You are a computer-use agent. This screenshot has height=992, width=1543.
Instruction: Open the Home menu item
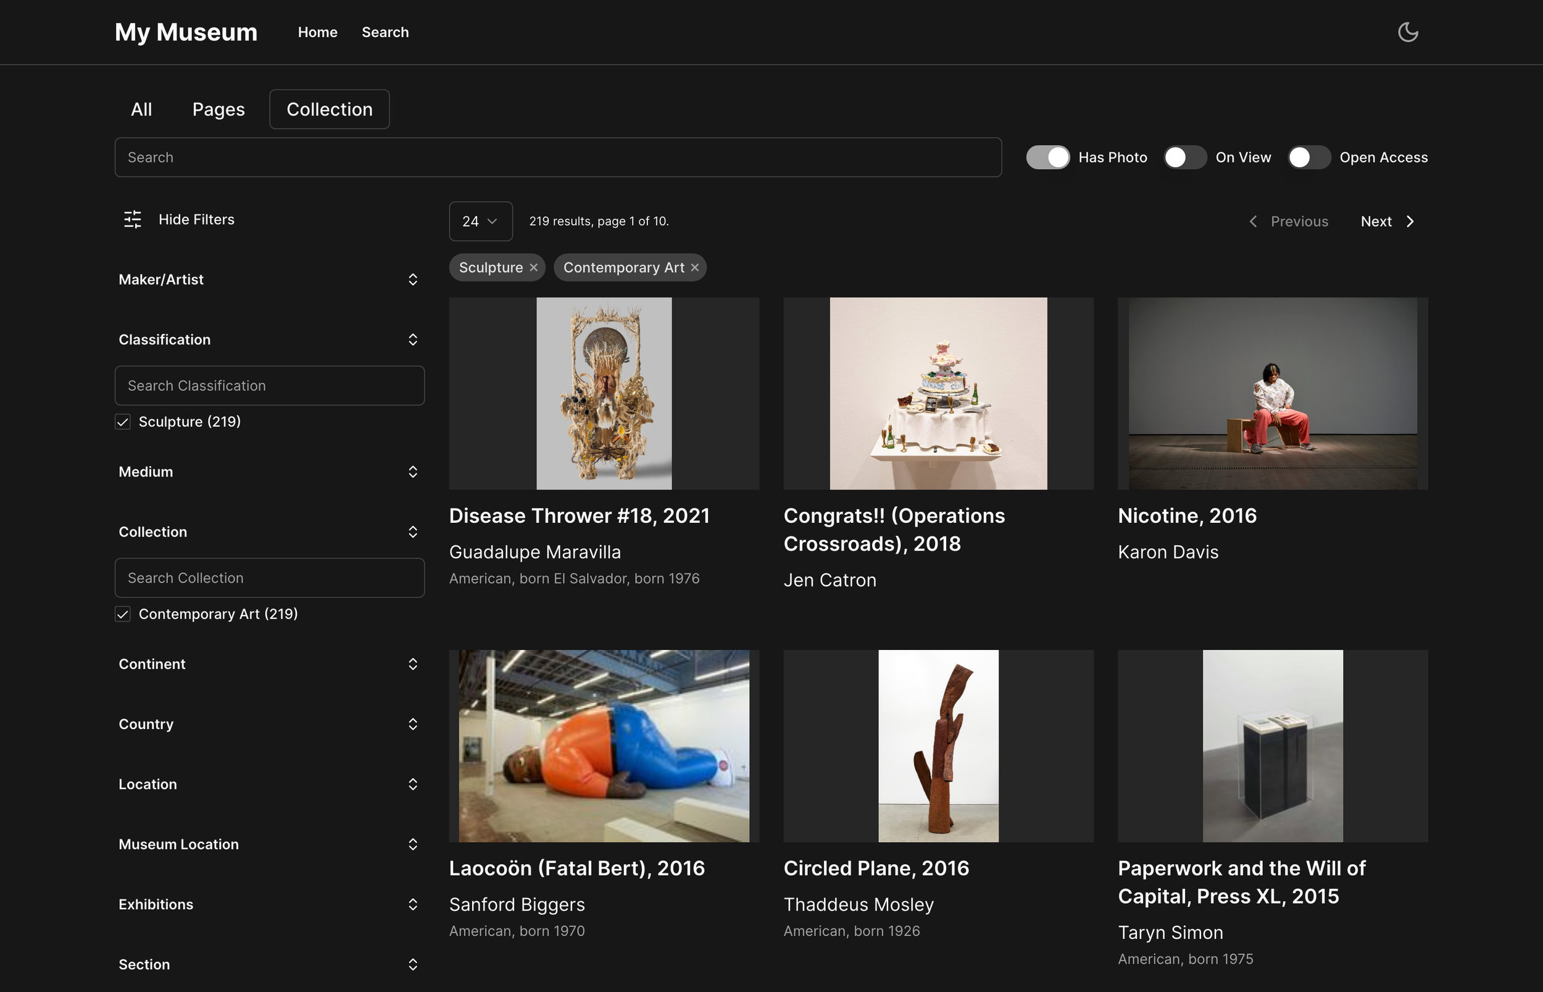317,31
